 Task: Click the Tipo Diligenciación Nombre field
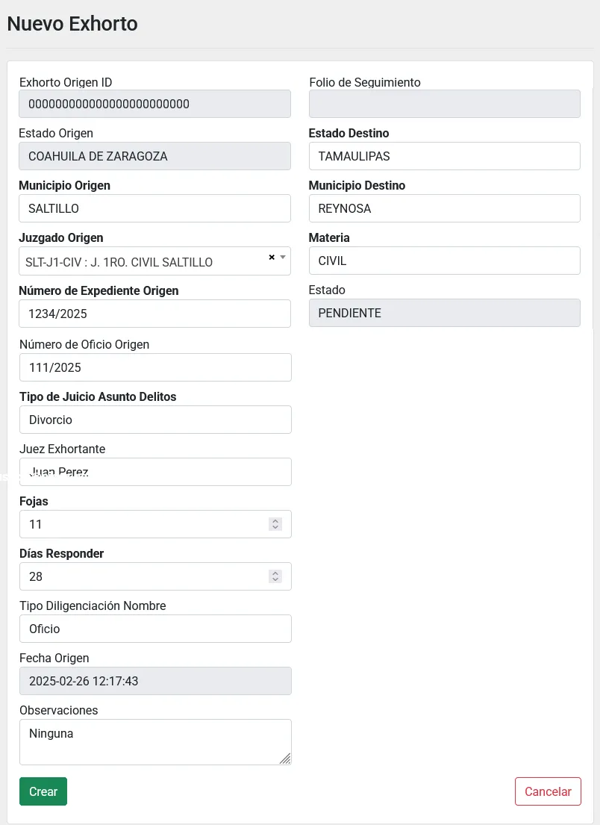[x=154, y=629]
